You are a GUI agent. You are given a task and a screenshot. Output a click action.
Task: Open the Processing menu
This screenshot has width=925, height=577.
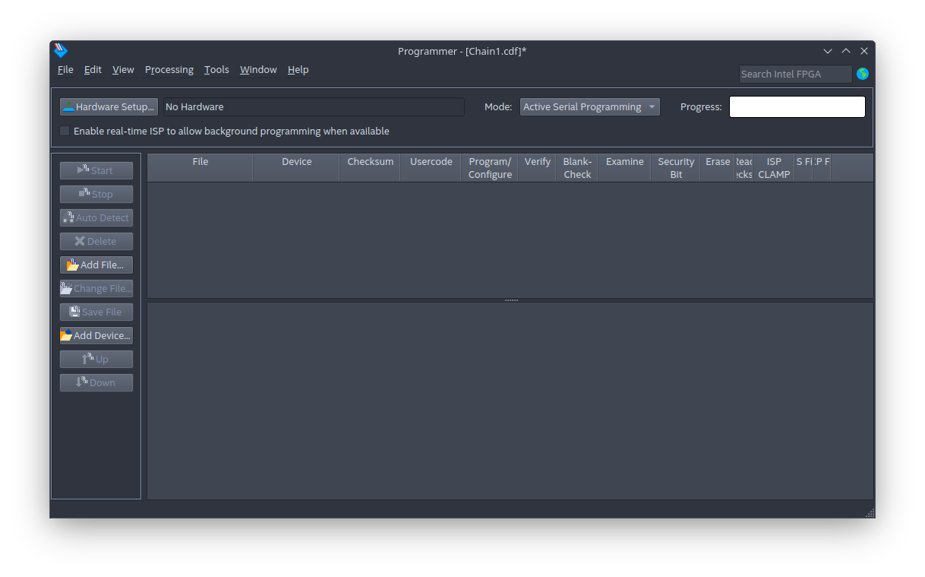tap(169, 70)
